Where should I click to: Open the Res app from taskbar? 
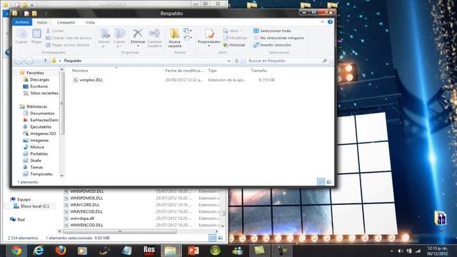click(x=149, y=251)
